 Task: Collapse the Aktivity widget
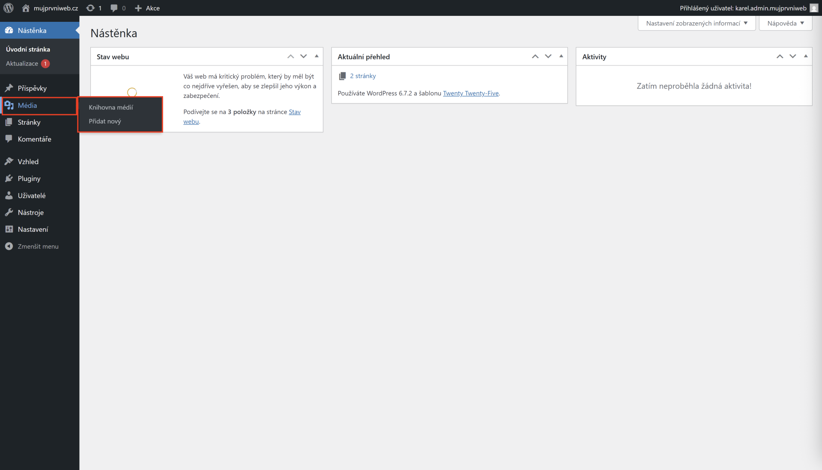806,56
